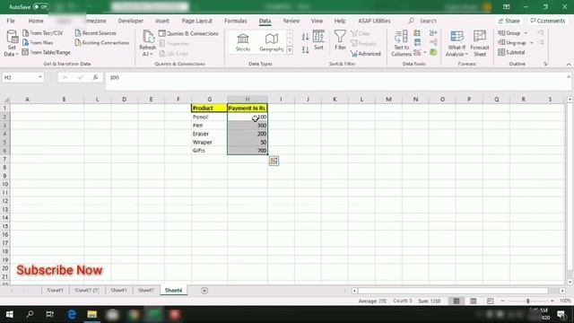
Task: Select cell with value 700
Action: [248, 151]
